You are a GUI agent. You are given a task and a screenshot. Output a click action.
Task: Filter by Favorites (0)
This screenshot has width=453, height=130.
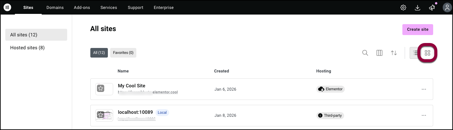tap(123, 53)
